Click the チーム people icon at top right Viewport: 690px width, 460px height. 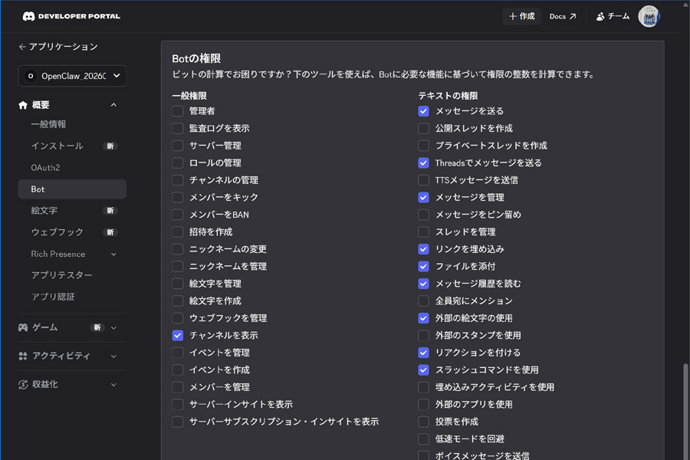point(599,15)
